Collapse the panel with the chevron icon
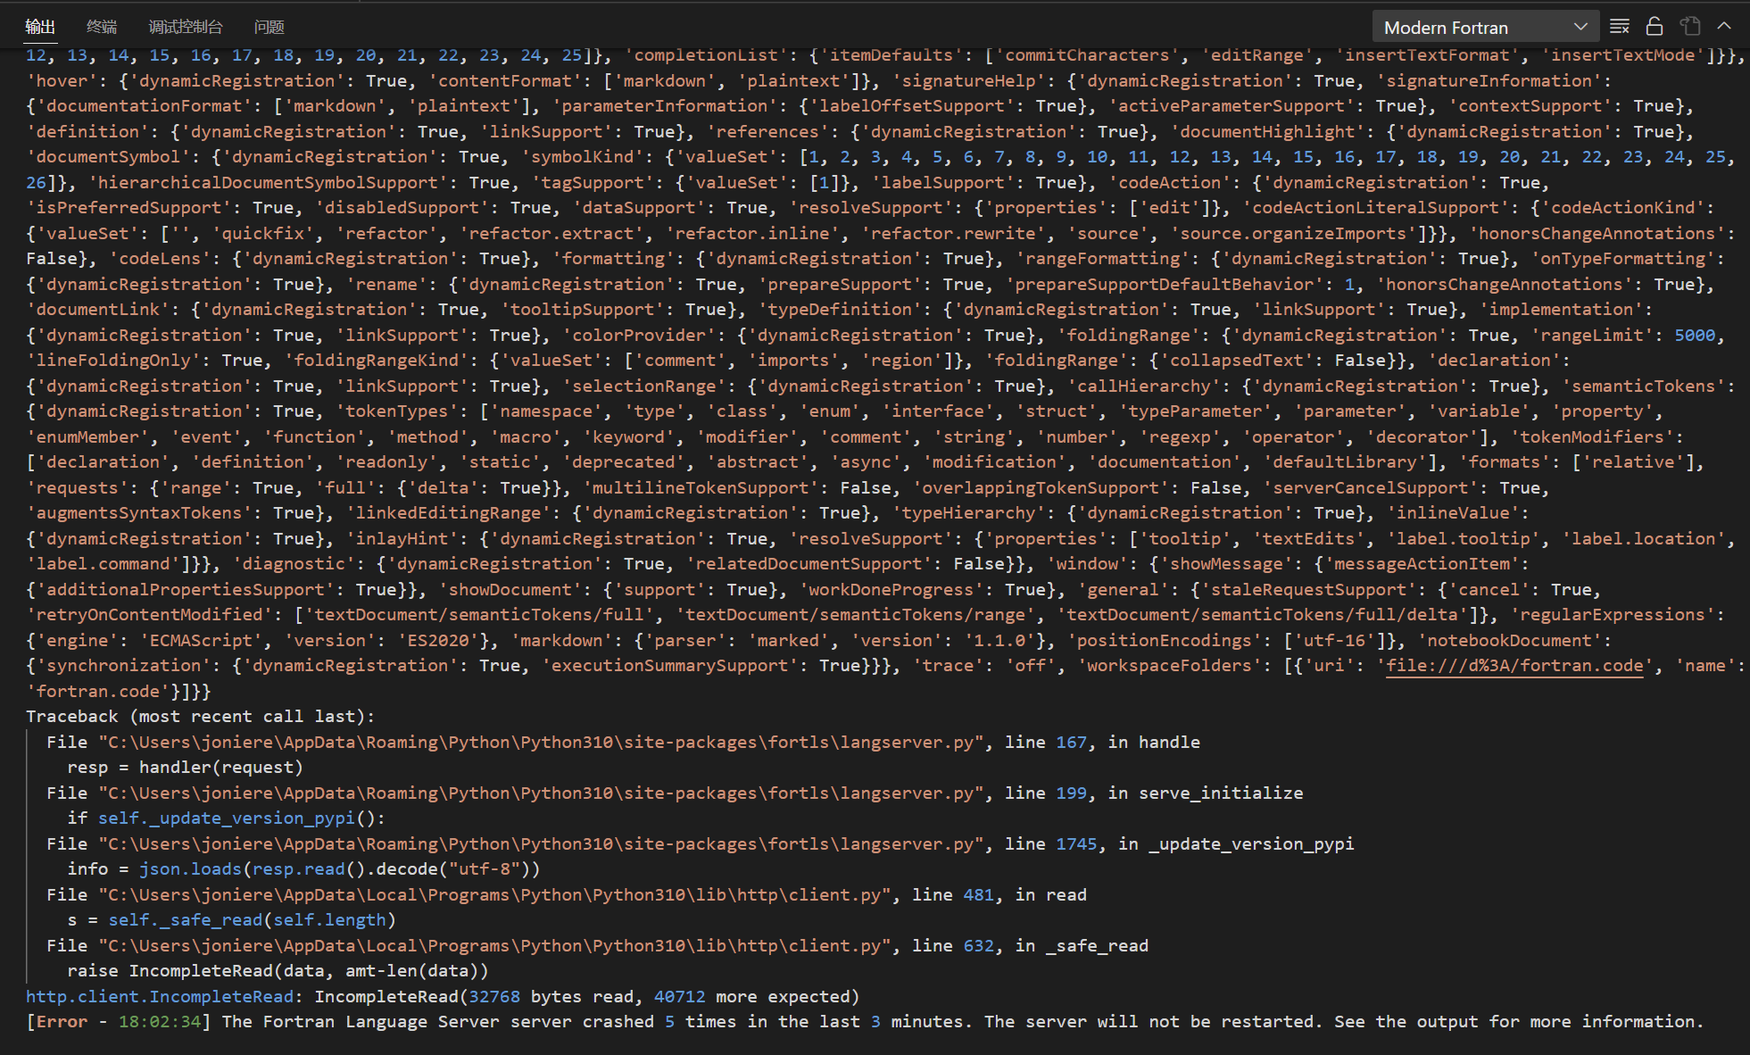The height and width of the screenshot is (1055, 1750). tap(1724, 26)
